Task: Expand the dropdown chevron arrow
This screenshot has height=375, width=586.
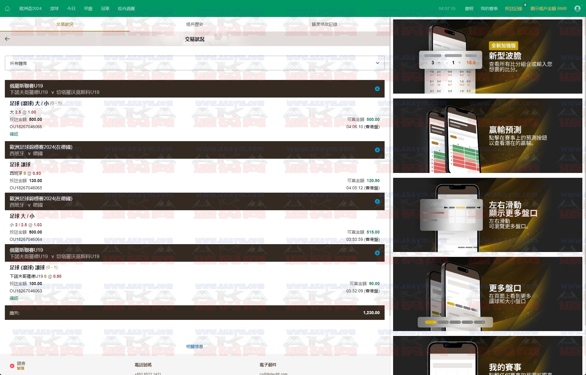Action: pos(377,63)
